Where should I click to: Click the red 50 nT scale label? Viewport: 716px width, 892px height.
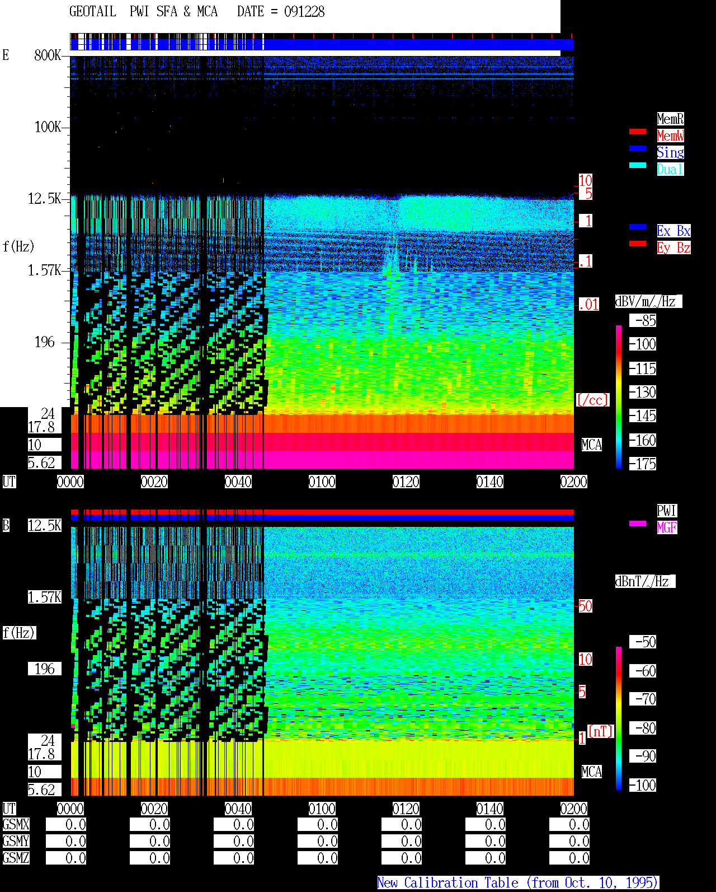pos(585,606)
